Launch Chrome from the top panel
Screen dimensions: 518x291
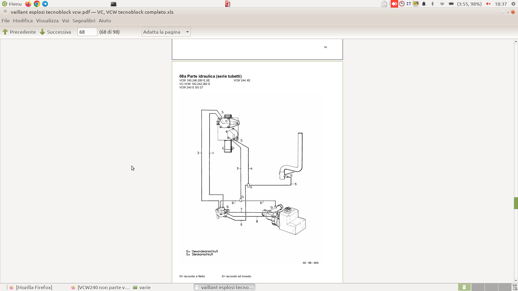(37, 4)
